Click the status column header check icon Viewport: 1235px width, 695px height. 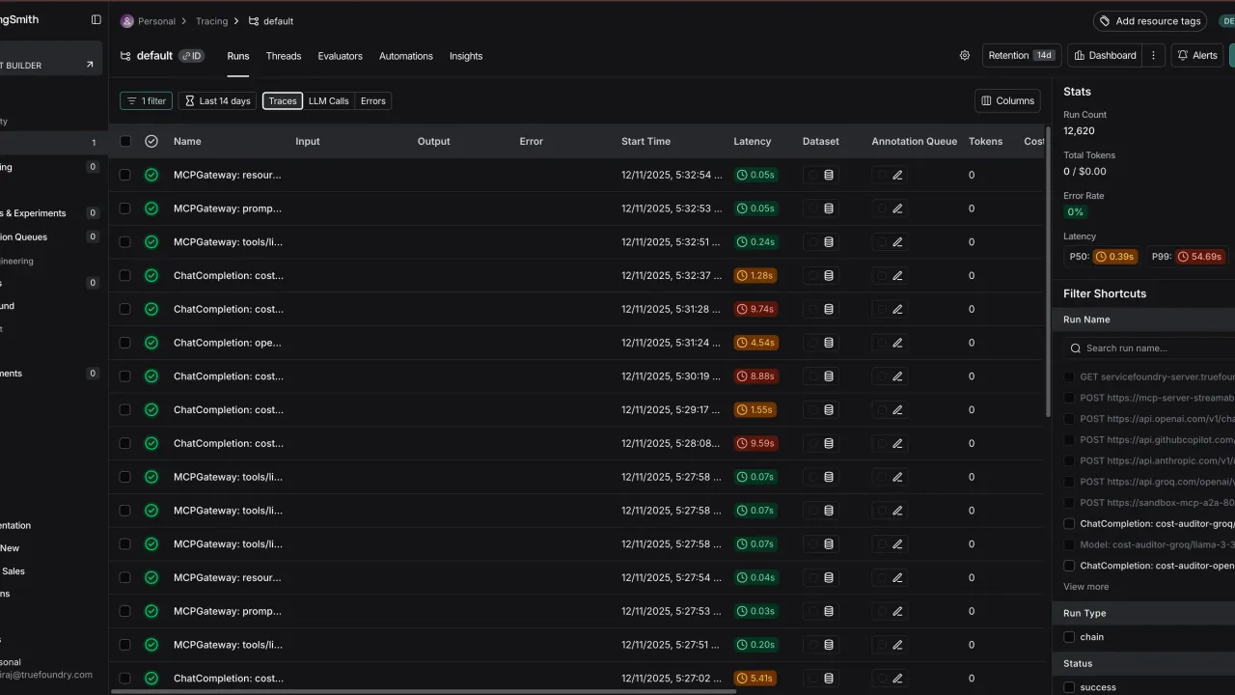(151, 141)
